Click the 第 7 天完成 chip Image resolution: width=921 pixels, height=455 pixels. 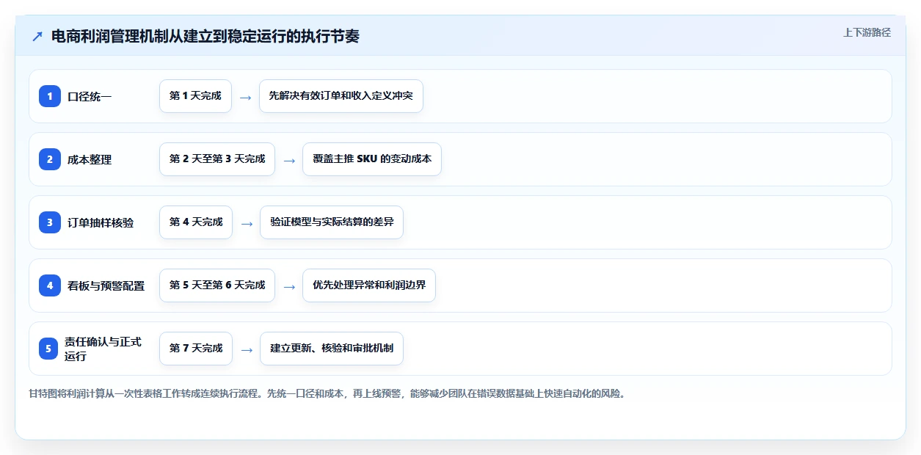click(196, 349)
